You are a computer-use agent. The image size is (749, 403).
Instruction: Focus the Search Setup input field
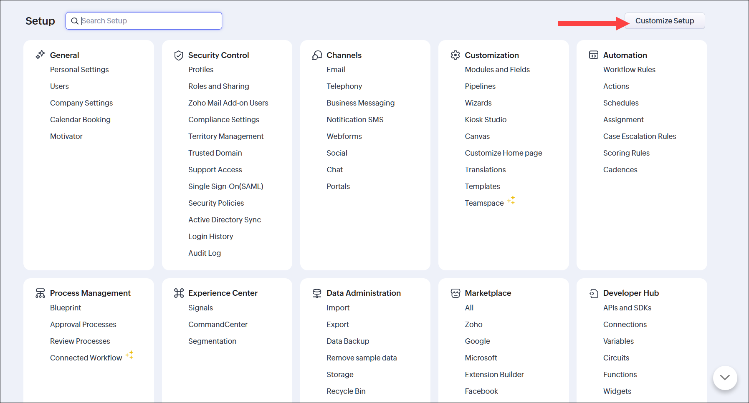tap(150, 21)
